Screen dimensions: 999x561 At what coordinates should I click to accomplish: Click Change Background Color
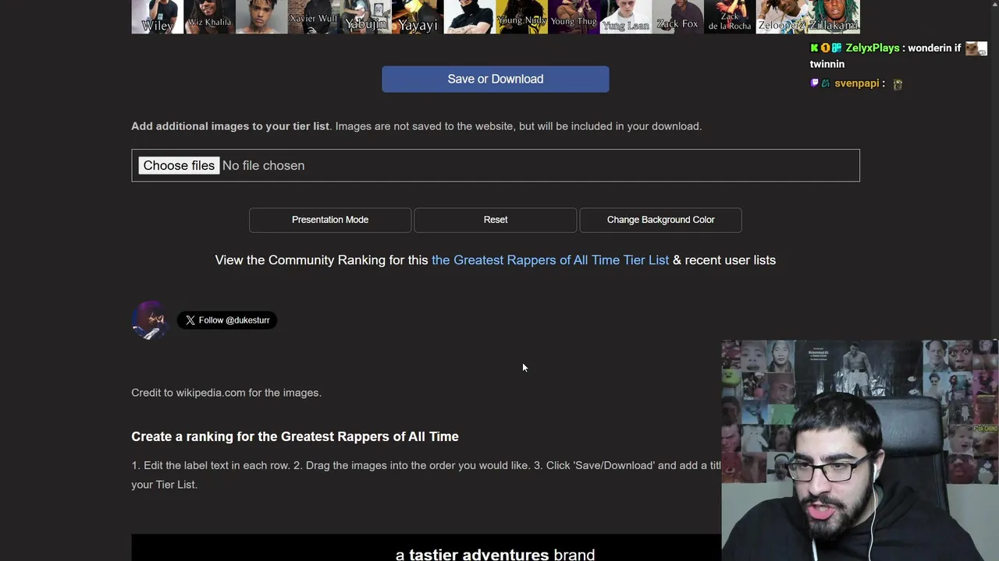(661, 220)
